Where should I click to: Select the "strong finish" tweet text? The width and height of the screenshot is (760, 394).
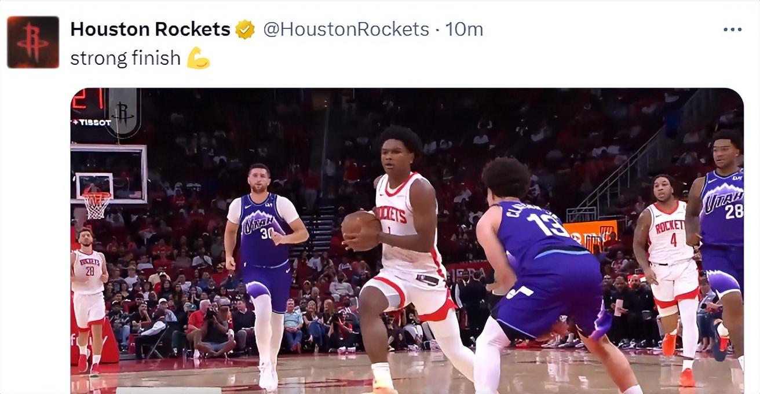125,58
